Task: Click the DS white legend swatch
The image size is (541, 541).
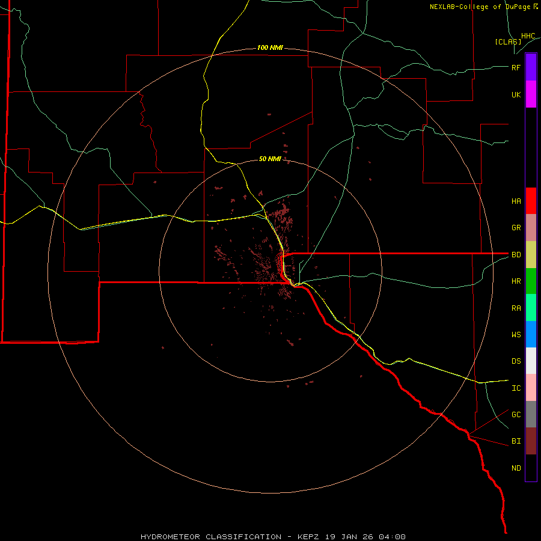Action: point(531,361)
